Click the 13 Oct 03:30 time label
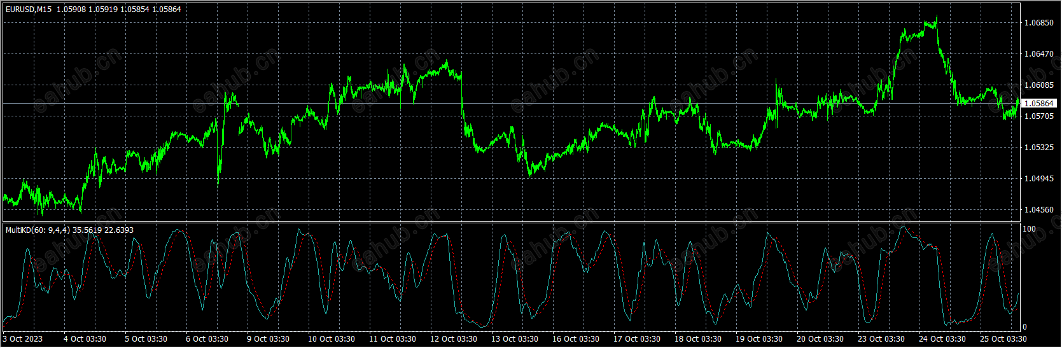This screenshot has height=348, width=1062. pyautogui.click(x=515, y=339)
